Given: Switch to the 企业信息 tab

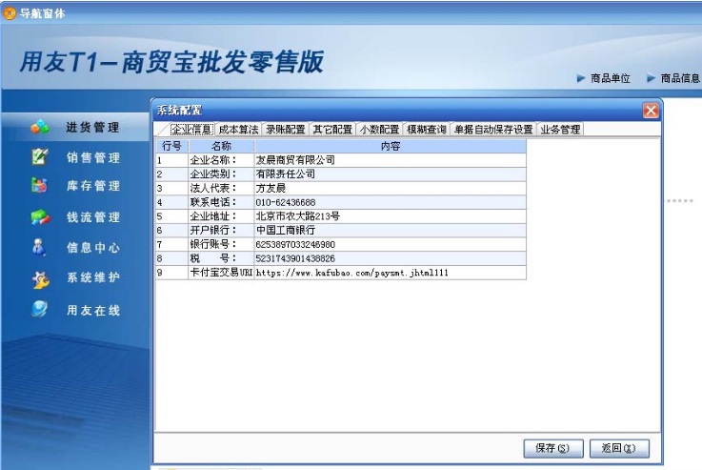Looking at the screenshot, I should pos(192,130).
